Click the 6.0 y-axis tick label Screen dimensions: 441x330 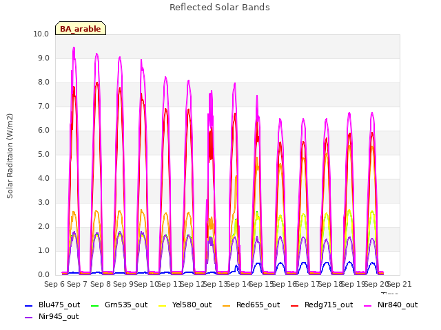point(43,131)
